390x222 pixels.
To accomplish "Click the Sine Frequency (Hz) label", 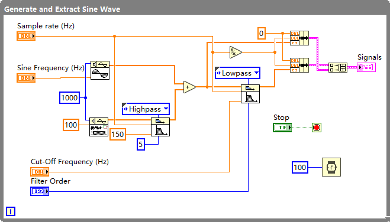I will [x=51, y=68].
